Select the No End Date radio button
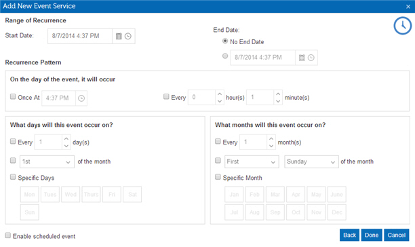Viewport: 415px width, 247px height. click(225, 41)
